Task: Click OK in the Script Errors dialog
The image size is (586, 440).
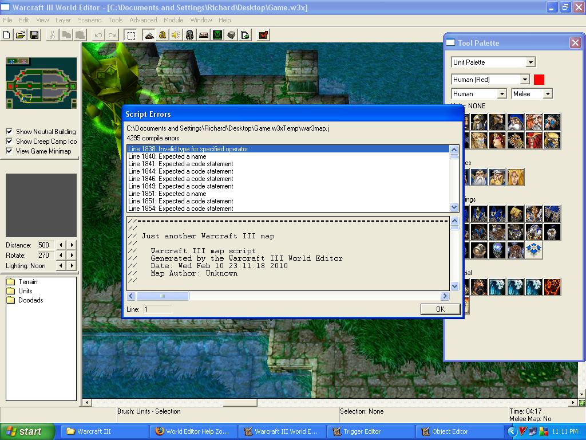Action: click(440, 309)
